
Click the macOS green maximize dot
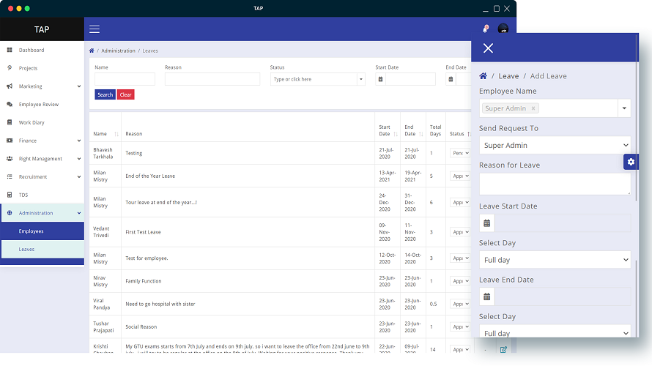click(27, 8)
